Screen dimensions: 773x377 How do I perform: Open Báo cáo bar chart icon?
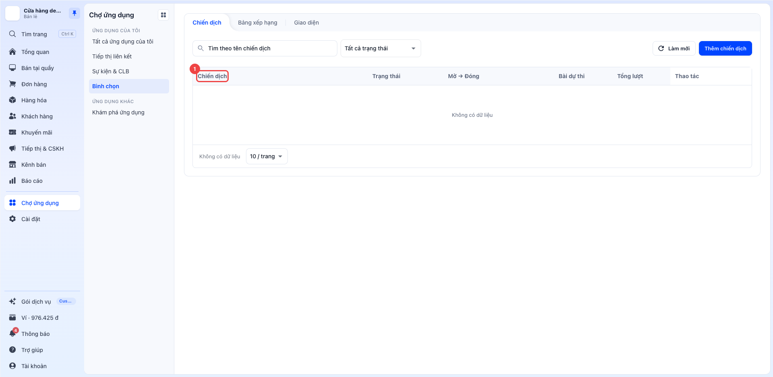pyautogui.click(x=12, y=180)
